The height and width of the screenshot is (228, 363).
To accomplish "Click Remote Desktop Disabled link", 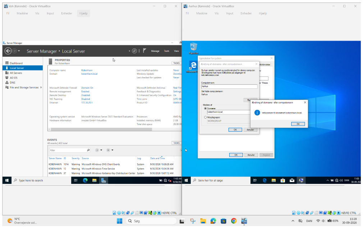I will 86,95.
